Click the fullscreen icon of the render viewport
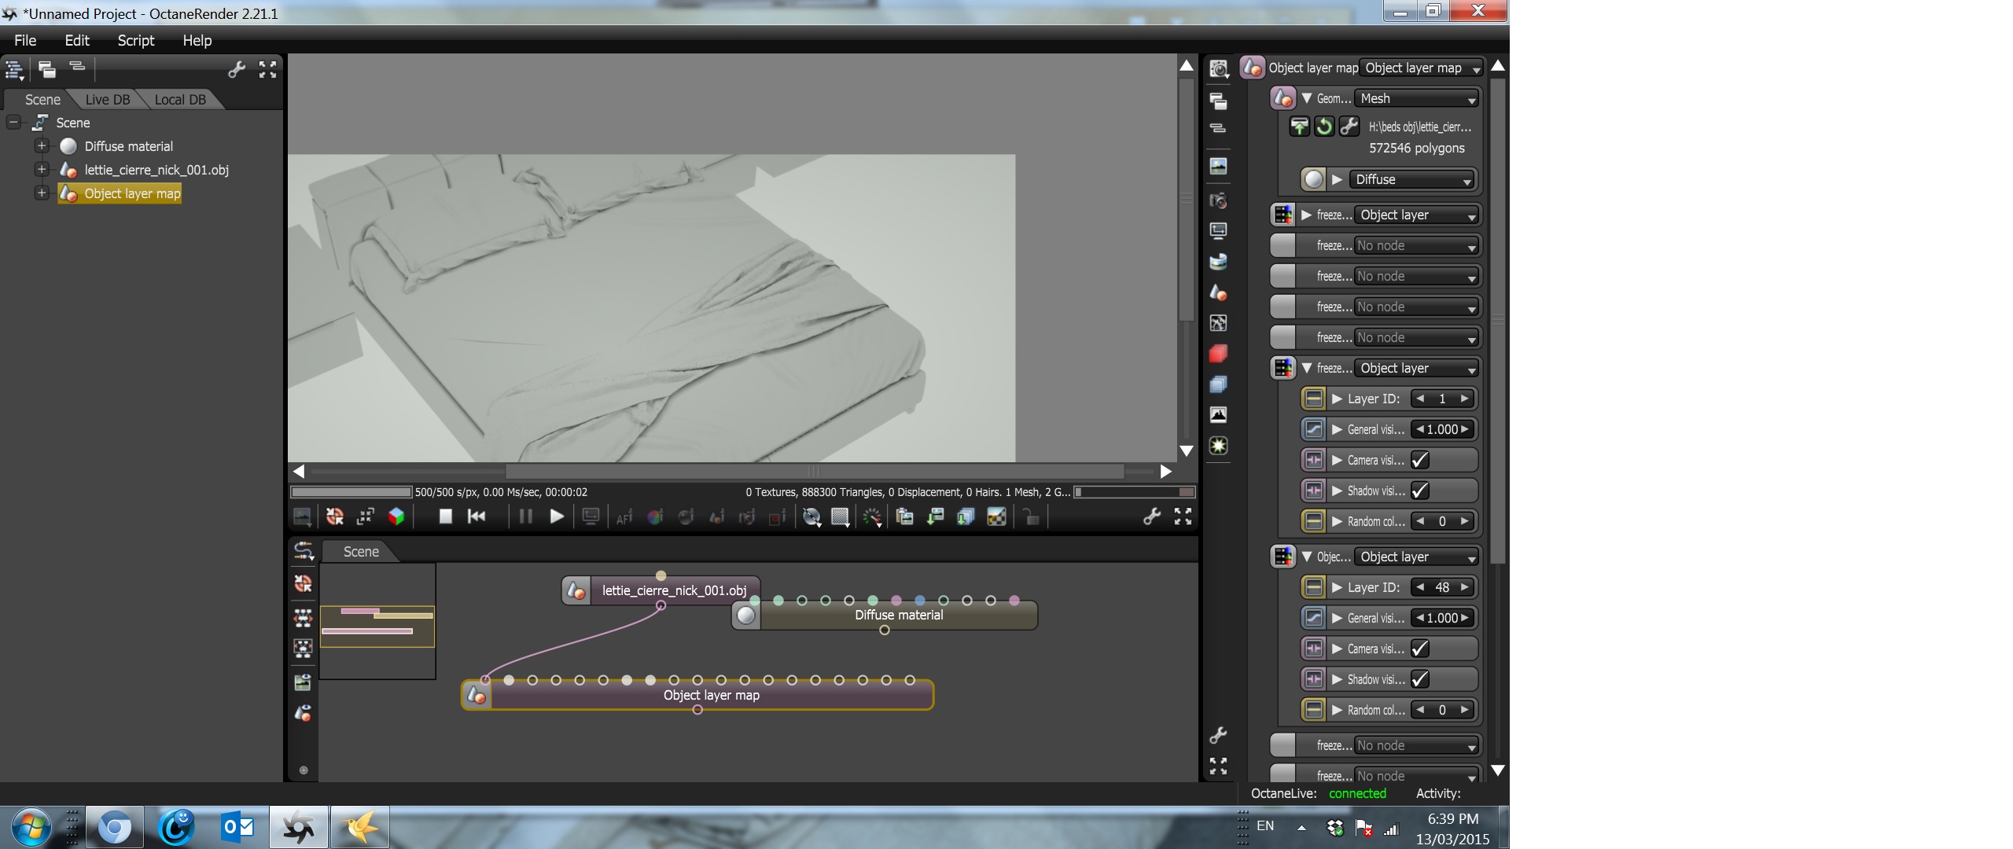The width and height of the screenshot is (2013, 849). [x=1183, y=516]
